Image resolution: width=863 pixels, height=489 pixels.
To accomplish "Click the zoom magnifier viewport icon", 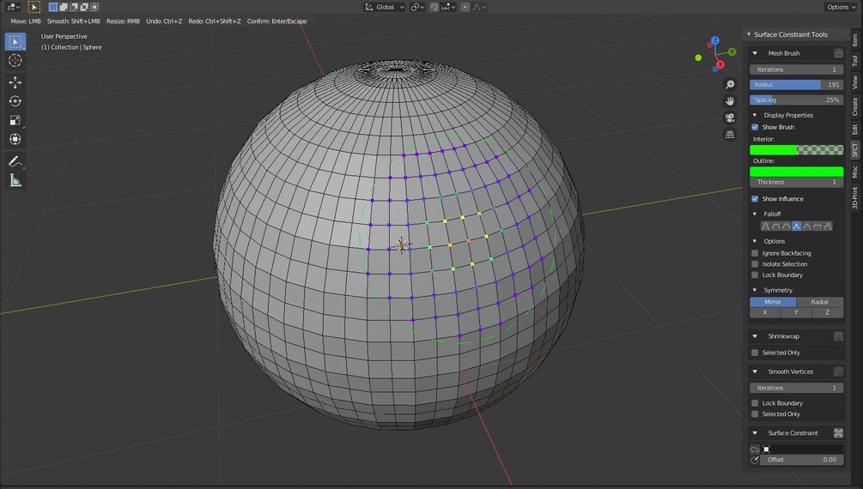I will click(730, 84).
